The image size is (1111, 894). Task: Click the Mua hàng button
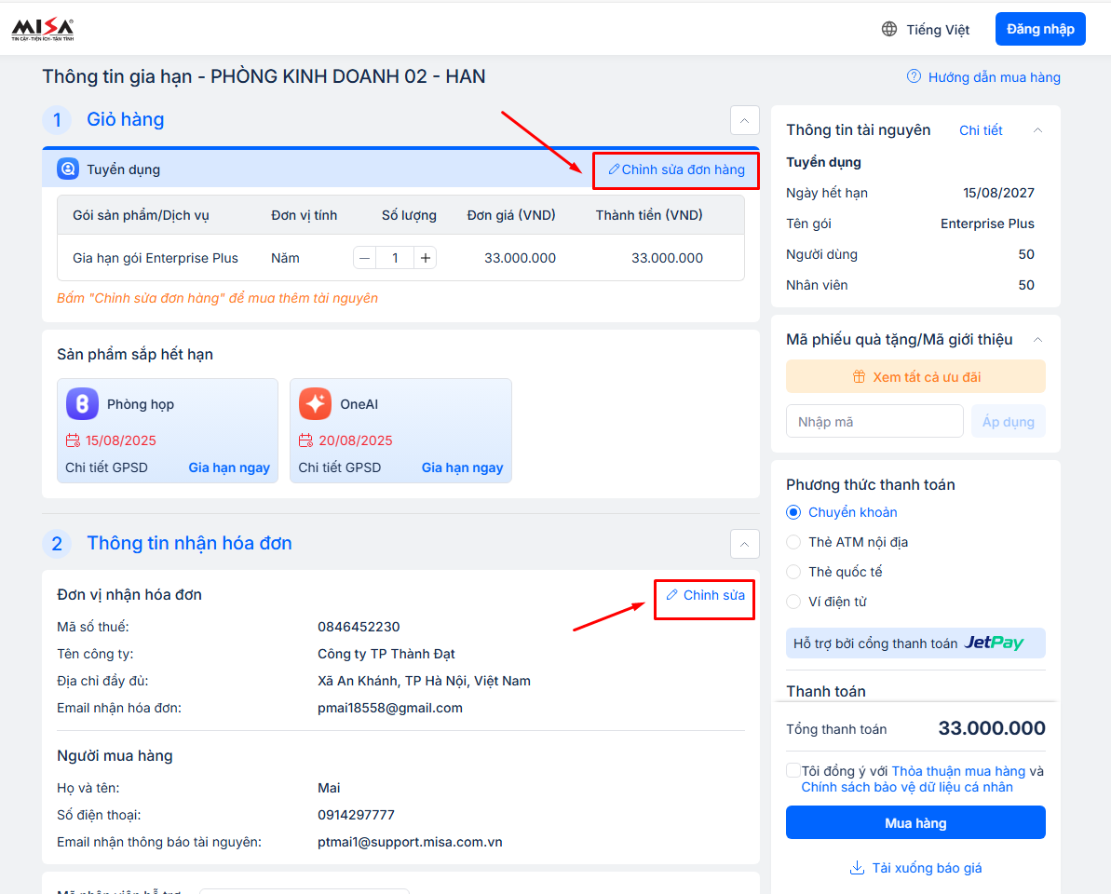915,823
